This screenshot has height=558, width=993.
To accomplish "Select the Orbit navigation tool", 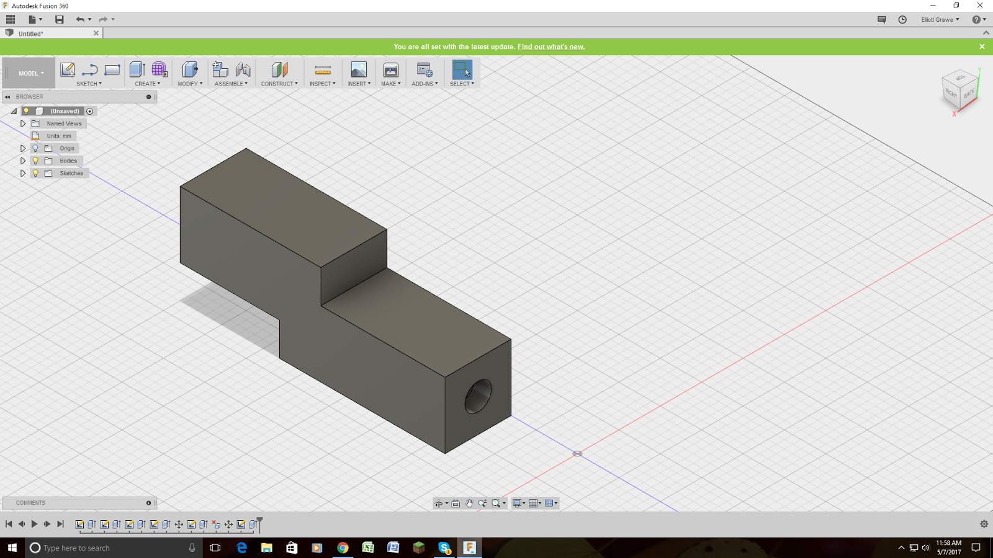I will pyautogui.click(x=439, y=503).
